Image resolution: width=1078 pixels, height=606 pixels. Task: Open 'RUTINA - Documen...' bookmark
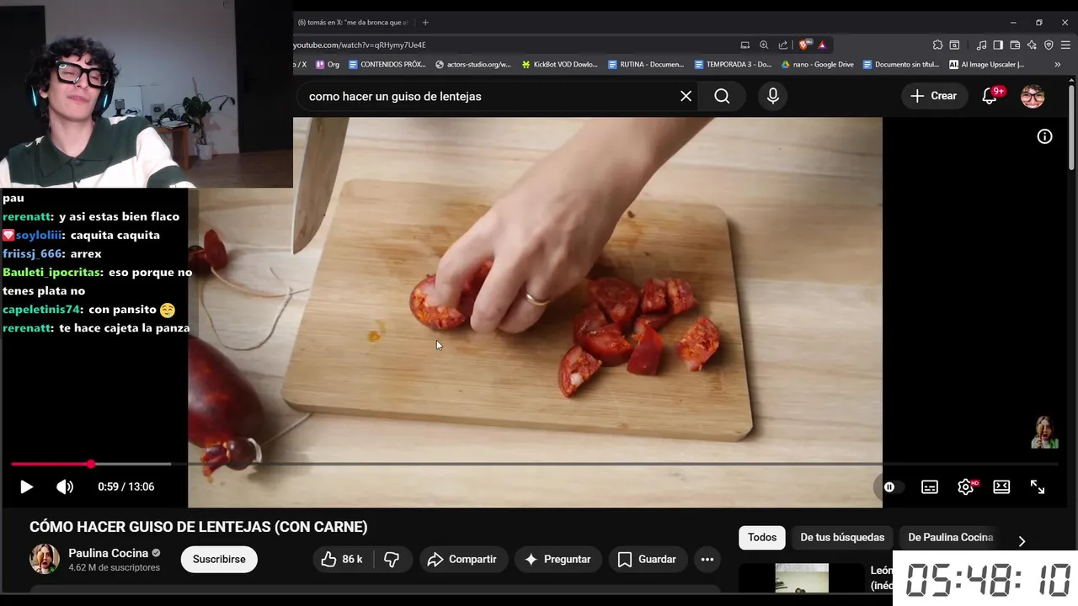coord(646,64)
